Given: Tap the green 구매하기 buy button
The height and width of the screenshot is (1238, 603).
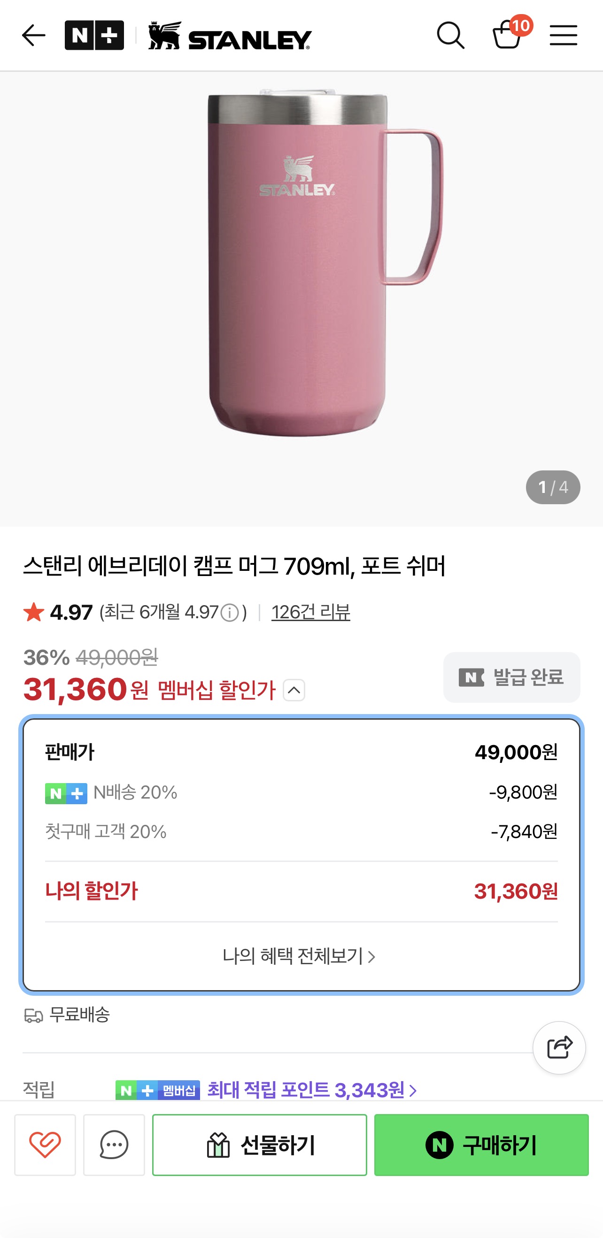Looking at the screenshot, I should 481,1145.
